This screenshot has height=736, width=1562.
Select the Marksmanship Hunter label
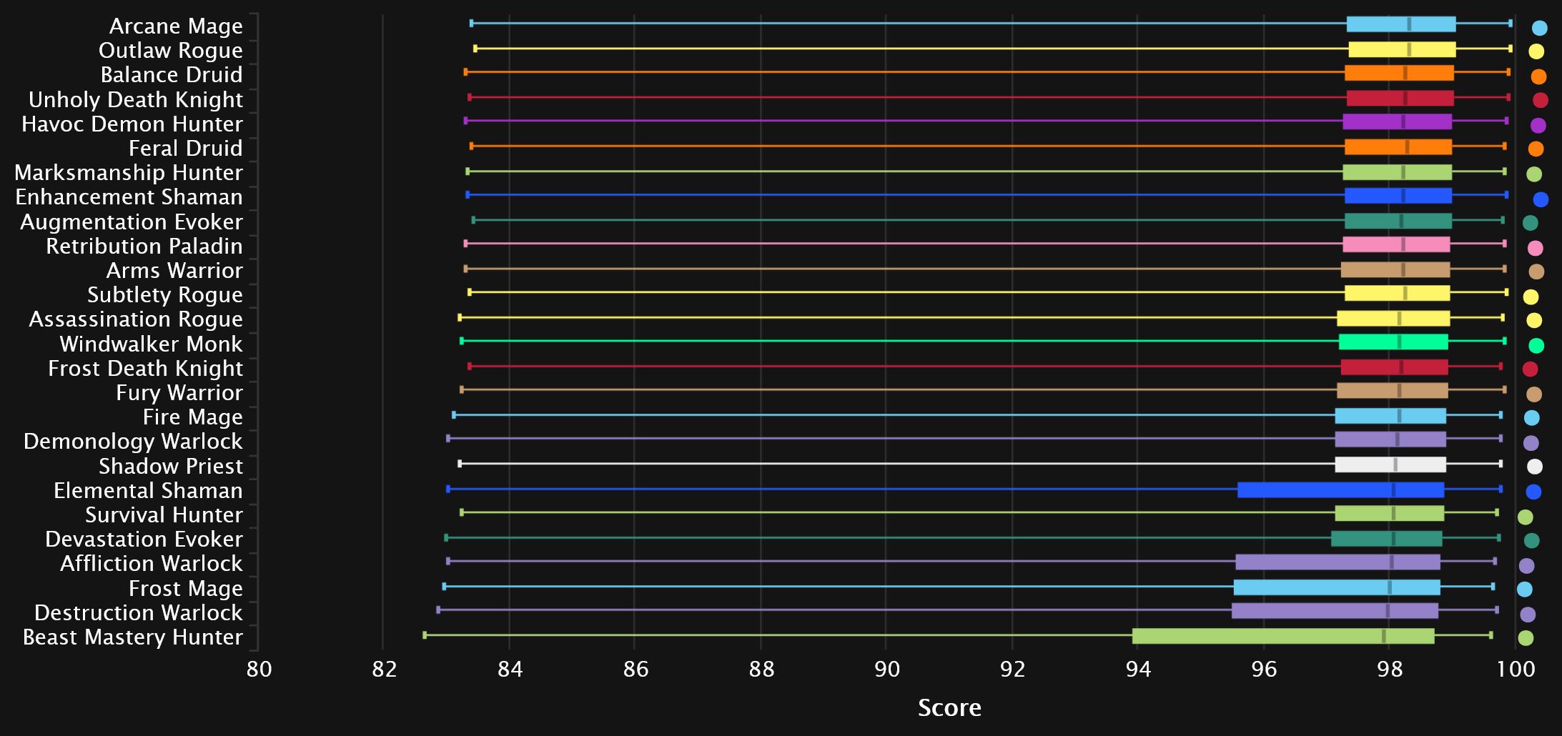[129, 173]
